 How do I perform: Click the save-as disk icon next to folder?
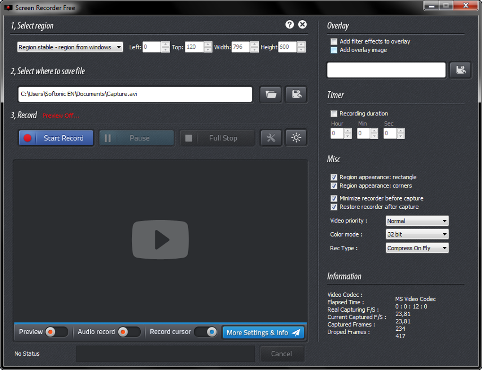point(297,94)
